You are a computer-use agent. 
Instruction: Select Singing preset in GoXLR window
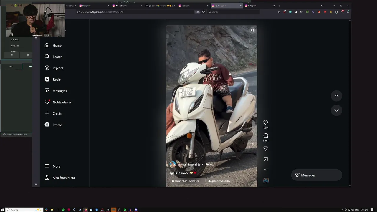pyautogui.click(x=15, y=45)
